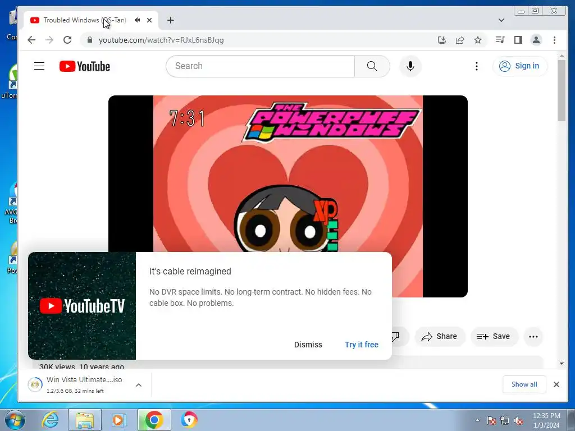Open YouTube settings three-dot menu
Screen dimensions: 575x431
[x=476, y=66]
